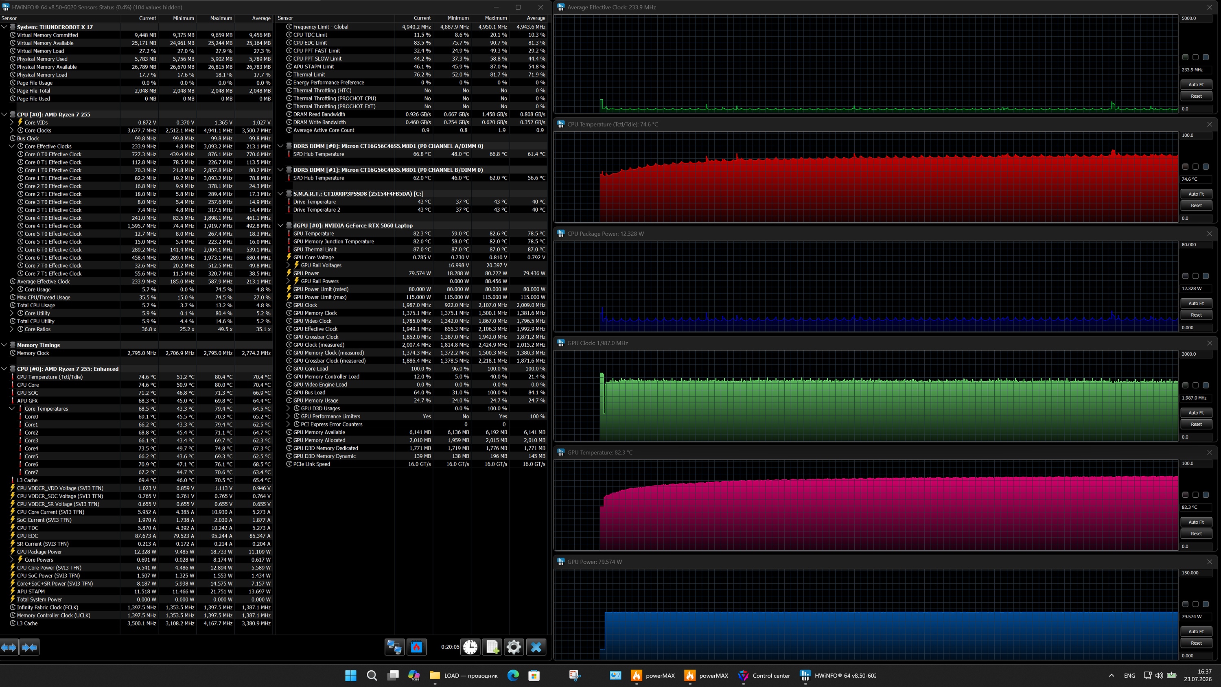Open the Windows Start menu
1221x687 pixels.
pos(351,676)
